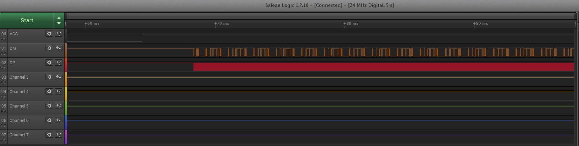Viewport: 579px width, 146px height.
Task: Click the red DP signal block
Action: coord(383,67)
